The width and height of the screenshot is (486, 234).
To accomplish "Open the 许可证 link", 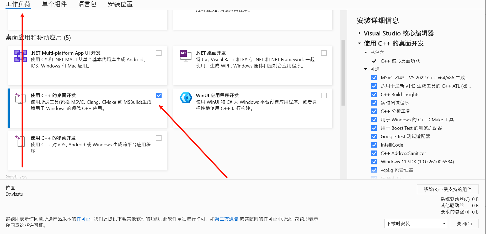I will pos(83,219).
